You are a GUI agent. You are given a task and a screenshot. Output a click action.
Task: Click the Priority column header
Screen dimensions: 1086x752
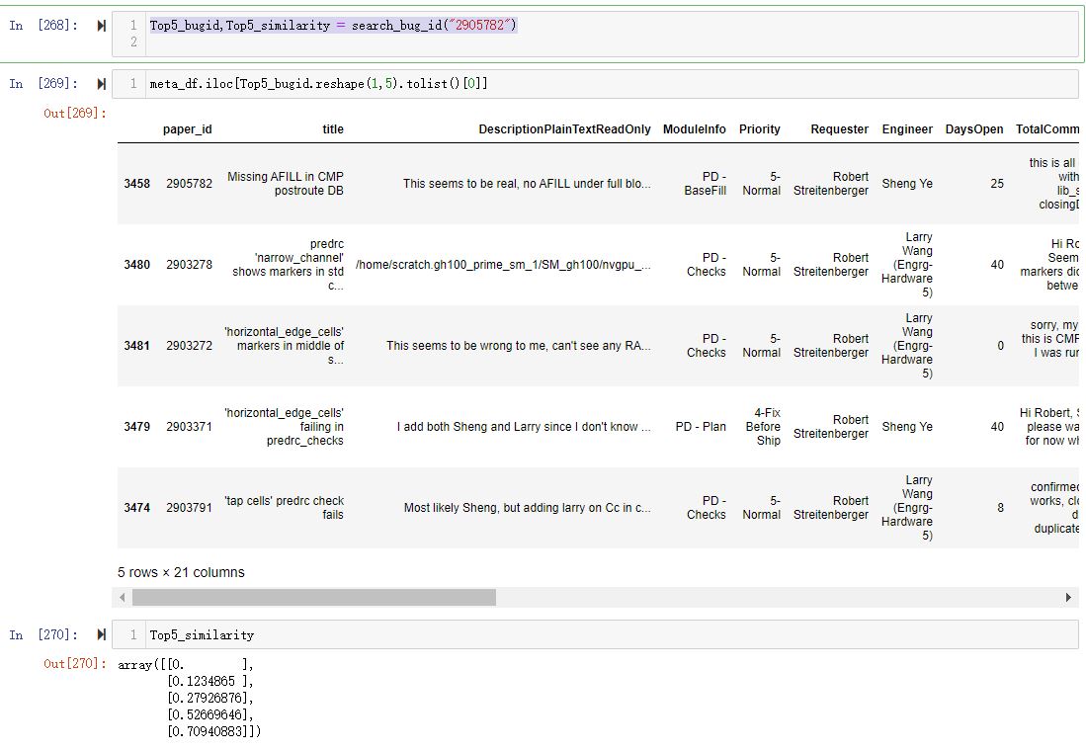coord(759,129)
